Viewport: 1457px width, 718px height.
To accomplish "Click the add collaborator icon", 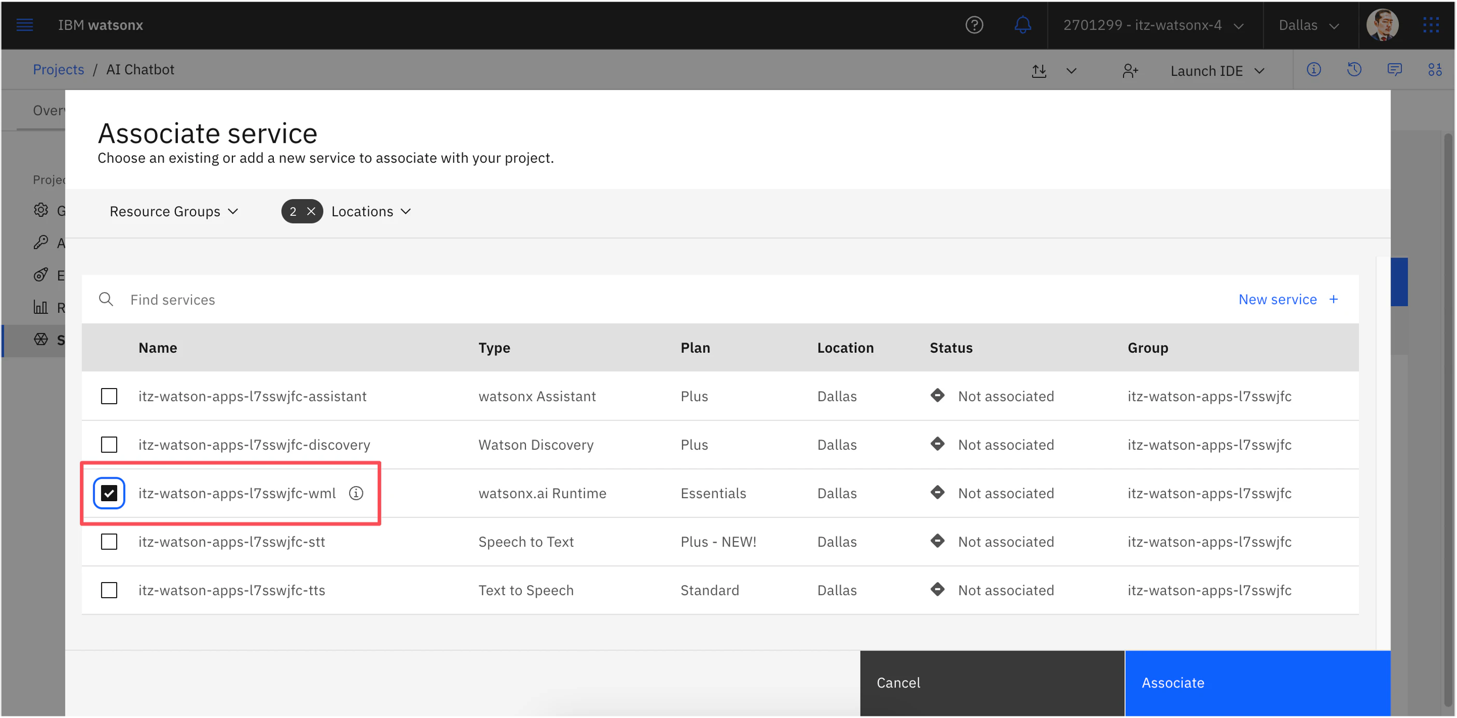I will 1130,71.
